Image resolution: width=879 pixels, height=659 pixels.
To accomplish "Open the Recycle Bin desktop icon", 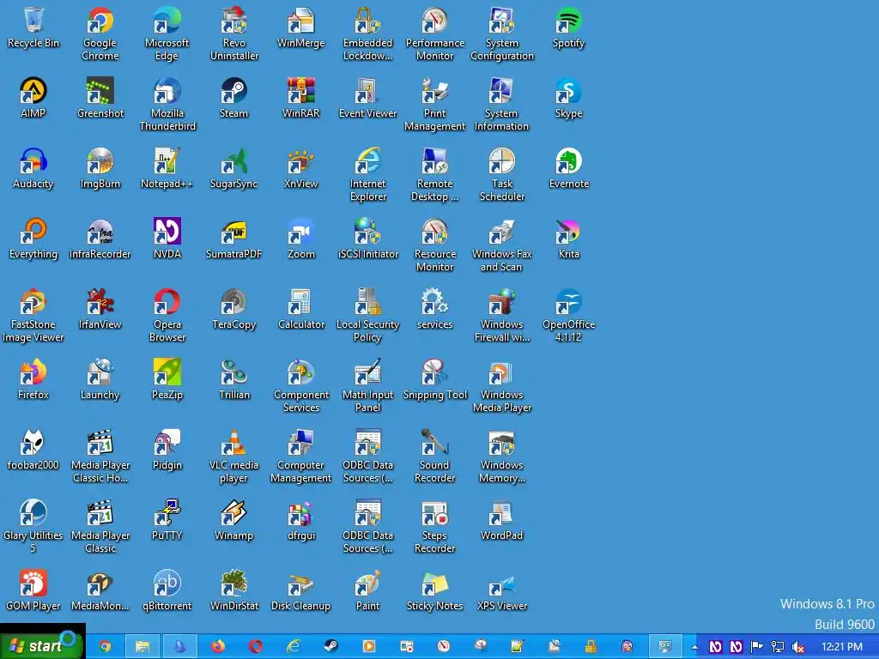I will (33, 28).
